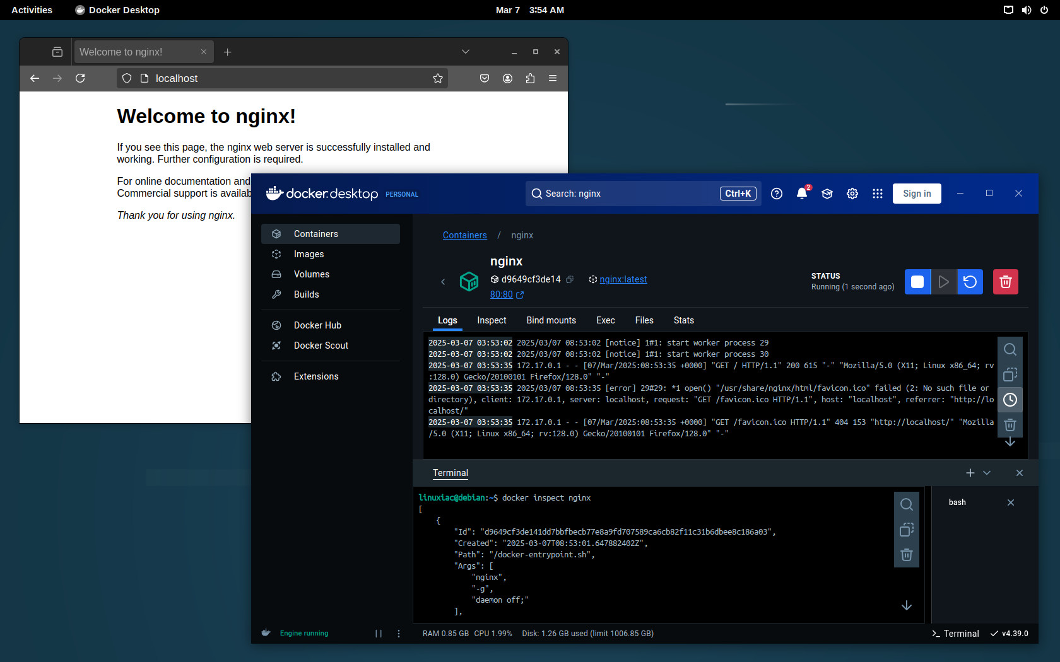Stop the nginx container
The height and width of the screenshot is (662, 1060).
pyautogui.click(x=917, y=282)
